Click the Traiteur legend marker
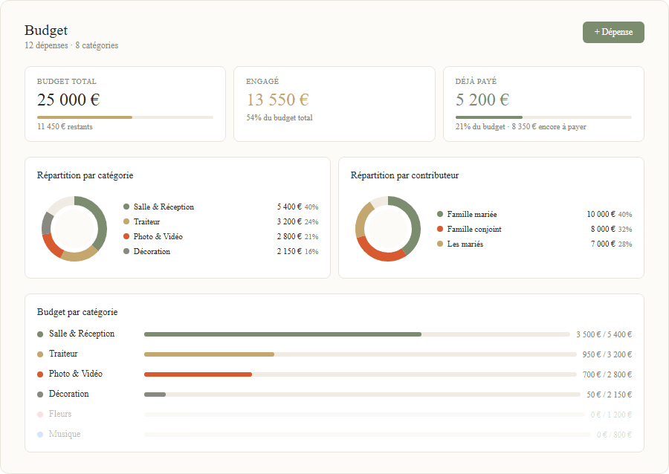Screen dimensions: 669x474 tap(126, 221)
